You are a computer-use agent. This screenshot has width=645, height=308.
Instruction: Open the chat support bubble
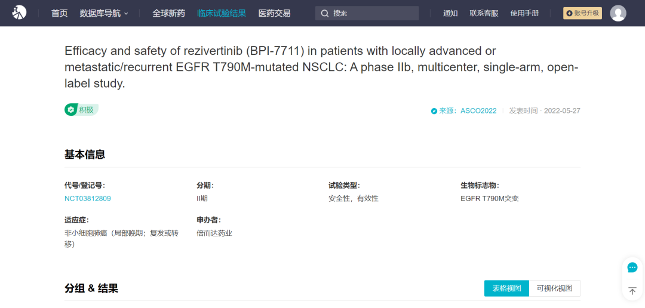(632, 267)
